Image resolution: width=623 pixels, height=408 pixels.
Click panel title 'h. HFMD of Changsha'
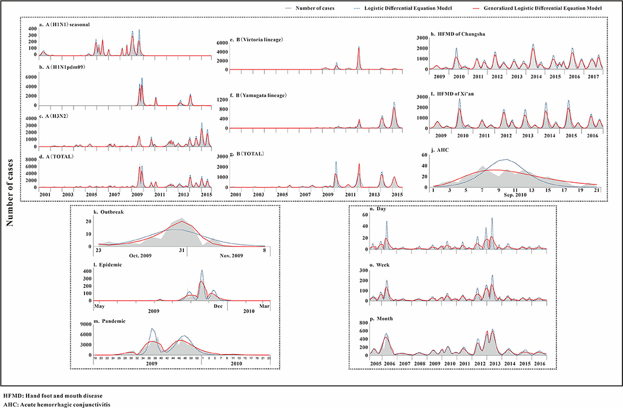click(457, 34)
